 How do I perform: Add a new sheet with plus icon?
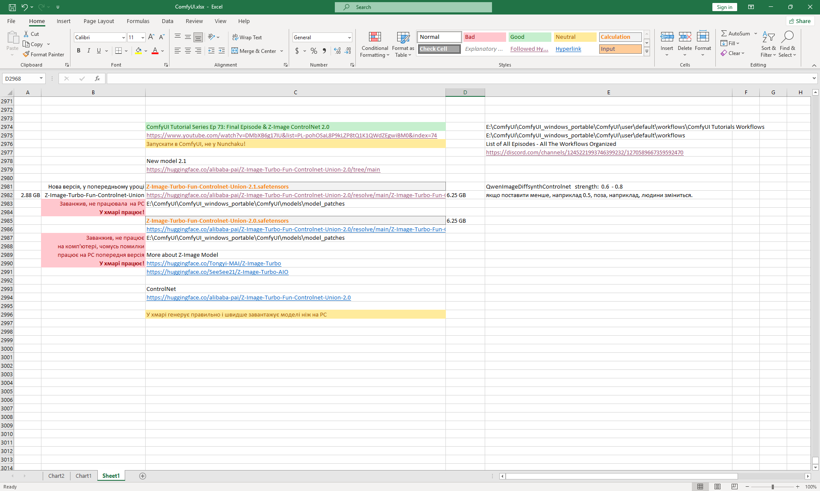pos(143,476)
